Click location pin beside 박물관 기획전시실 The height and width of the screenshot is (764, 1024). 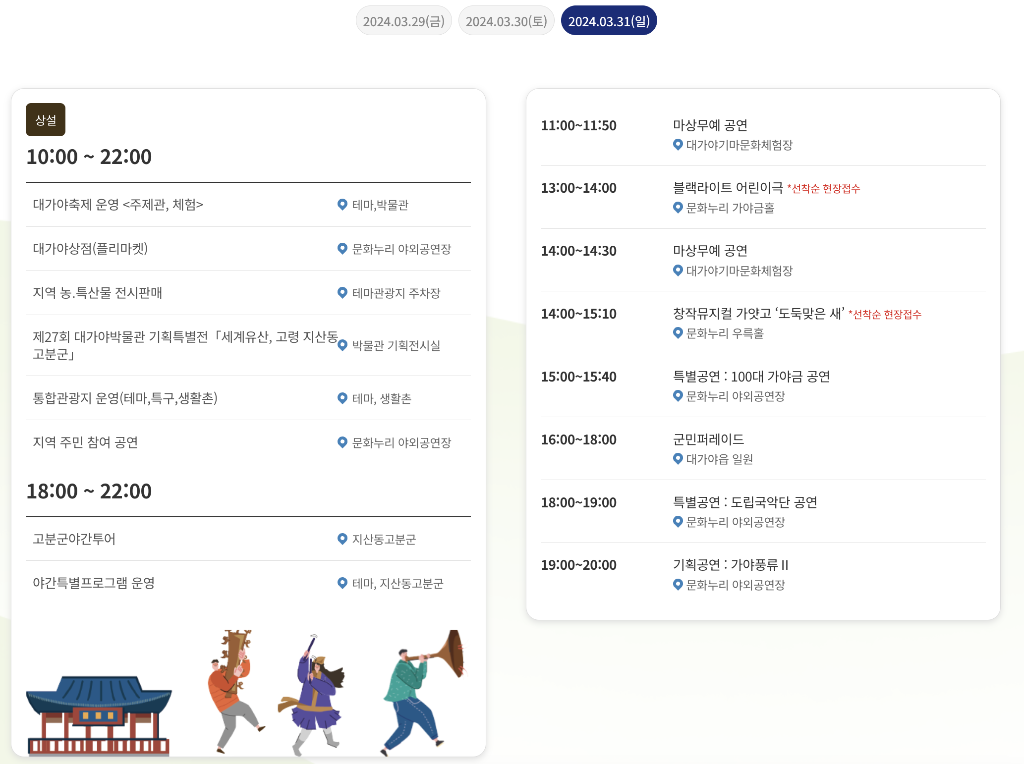342,345
